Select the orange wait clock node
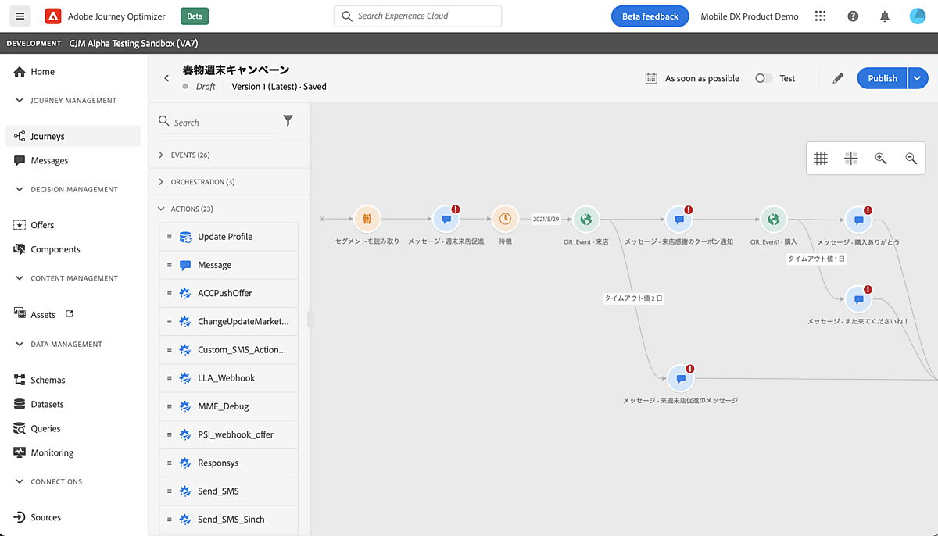938x536 pixels. click(x=505, y=220)
